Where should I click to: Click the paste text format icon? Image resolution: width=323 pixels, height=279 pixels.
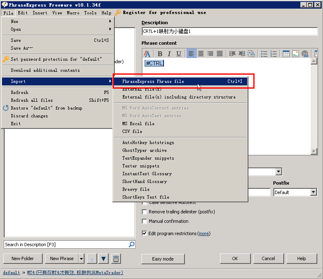[251, 54]
